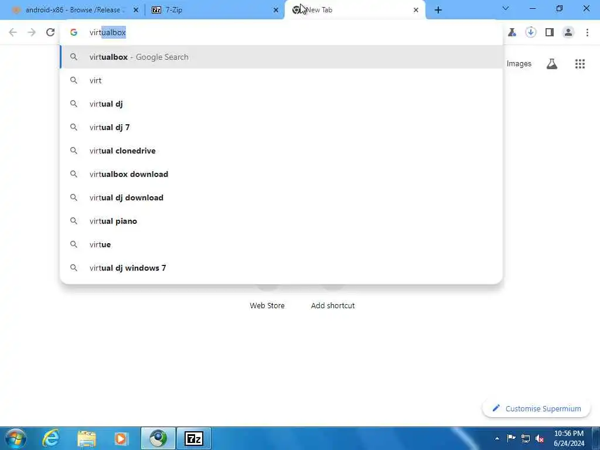600x450 pixels.
Task: Close the android-x86 tab
Action: coord(136,11)
